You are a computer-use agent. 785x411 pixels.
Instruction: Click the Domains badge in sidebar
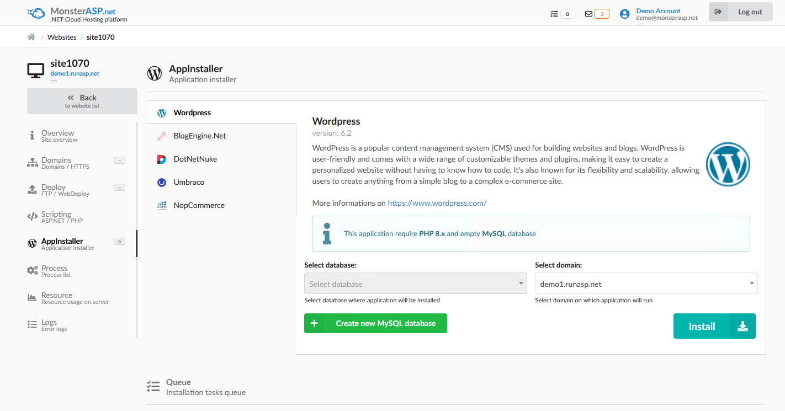[119, 160]
